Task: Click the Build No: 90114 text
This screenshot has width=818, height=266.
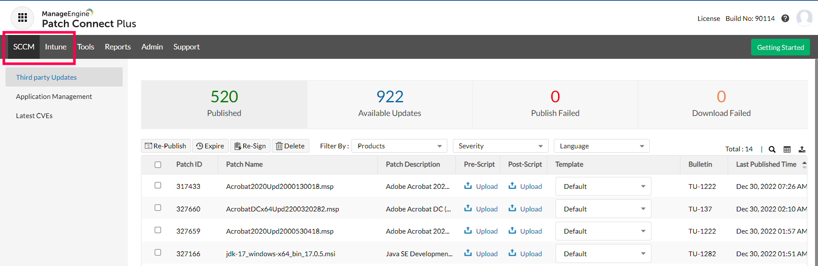Action: (x=750, y=18)
